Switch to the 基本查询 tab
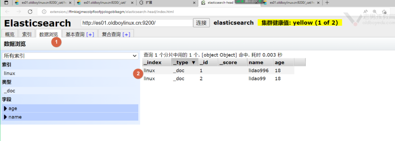 (80, 34)
